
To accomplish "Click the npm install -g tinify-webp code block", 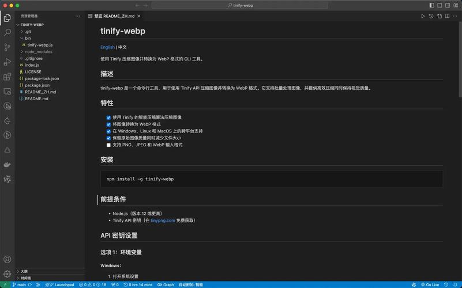I will [271, 179].
